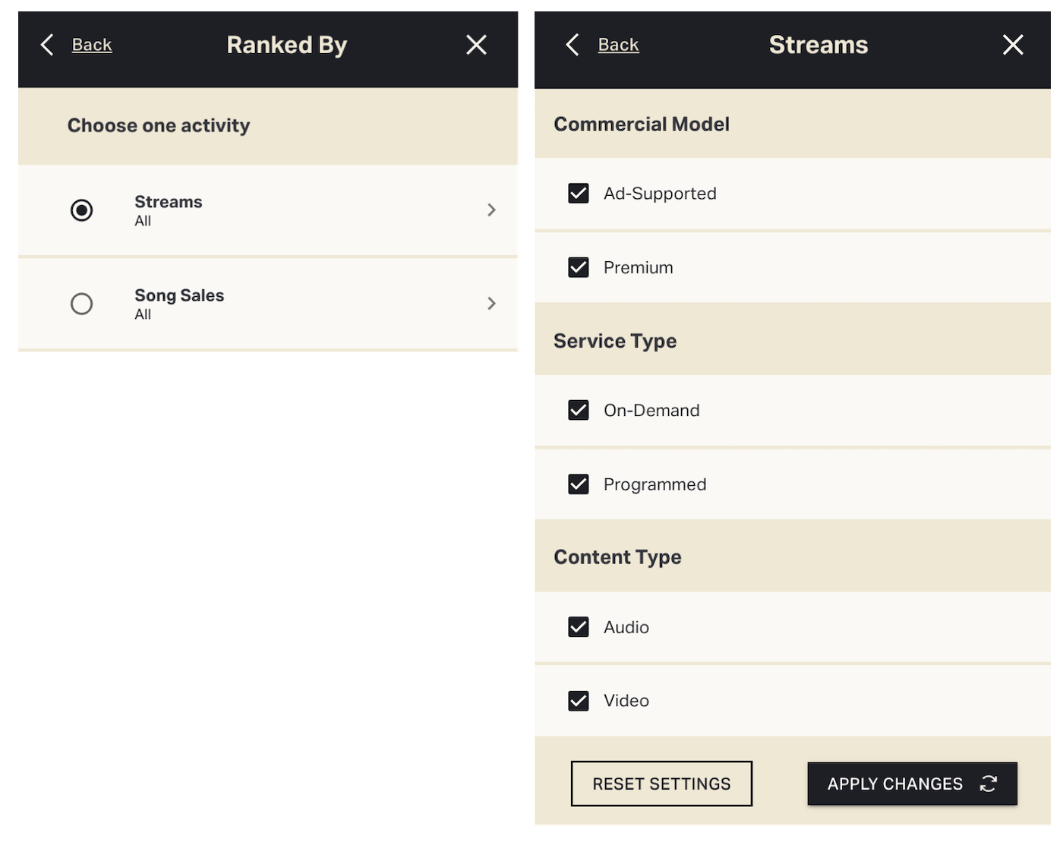Uncheck the Programmed checkbox
Screen dimensions: 1063x842
(x=579, y=484)
